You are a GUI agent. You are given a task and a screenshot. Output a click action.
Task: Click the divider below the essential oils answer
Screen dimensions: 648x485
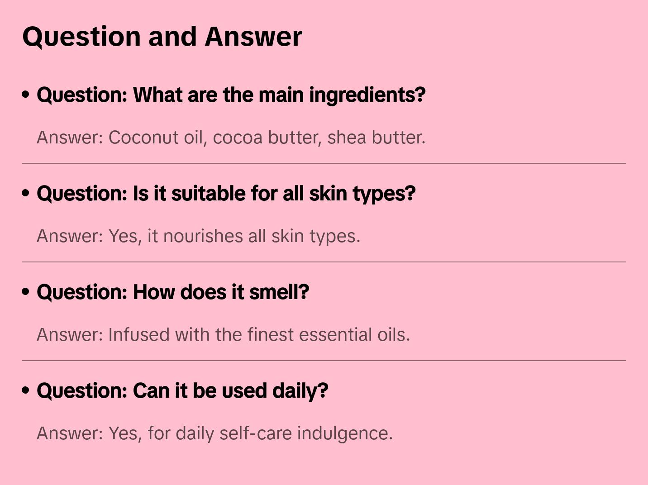click(x=324, y=361)
